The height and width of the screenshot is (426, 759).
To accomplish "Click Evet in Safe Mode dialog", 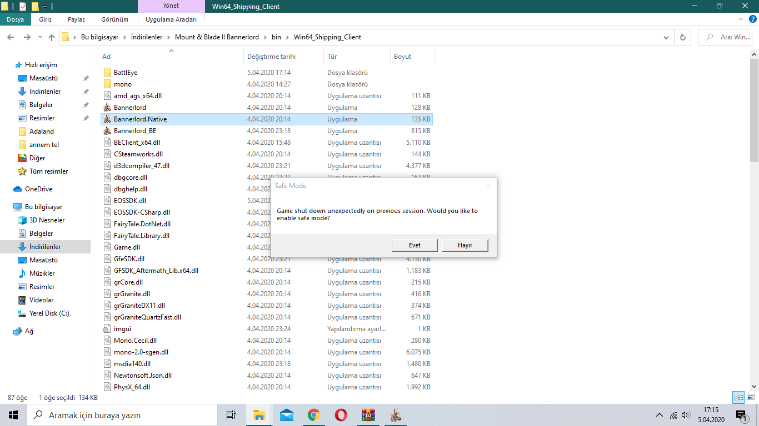I will pyautogui.click(x=415, y=245).
